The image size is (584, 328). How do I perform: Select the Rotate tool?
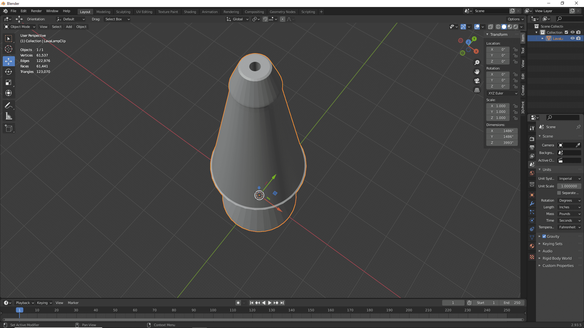click(x=9, y=72)
